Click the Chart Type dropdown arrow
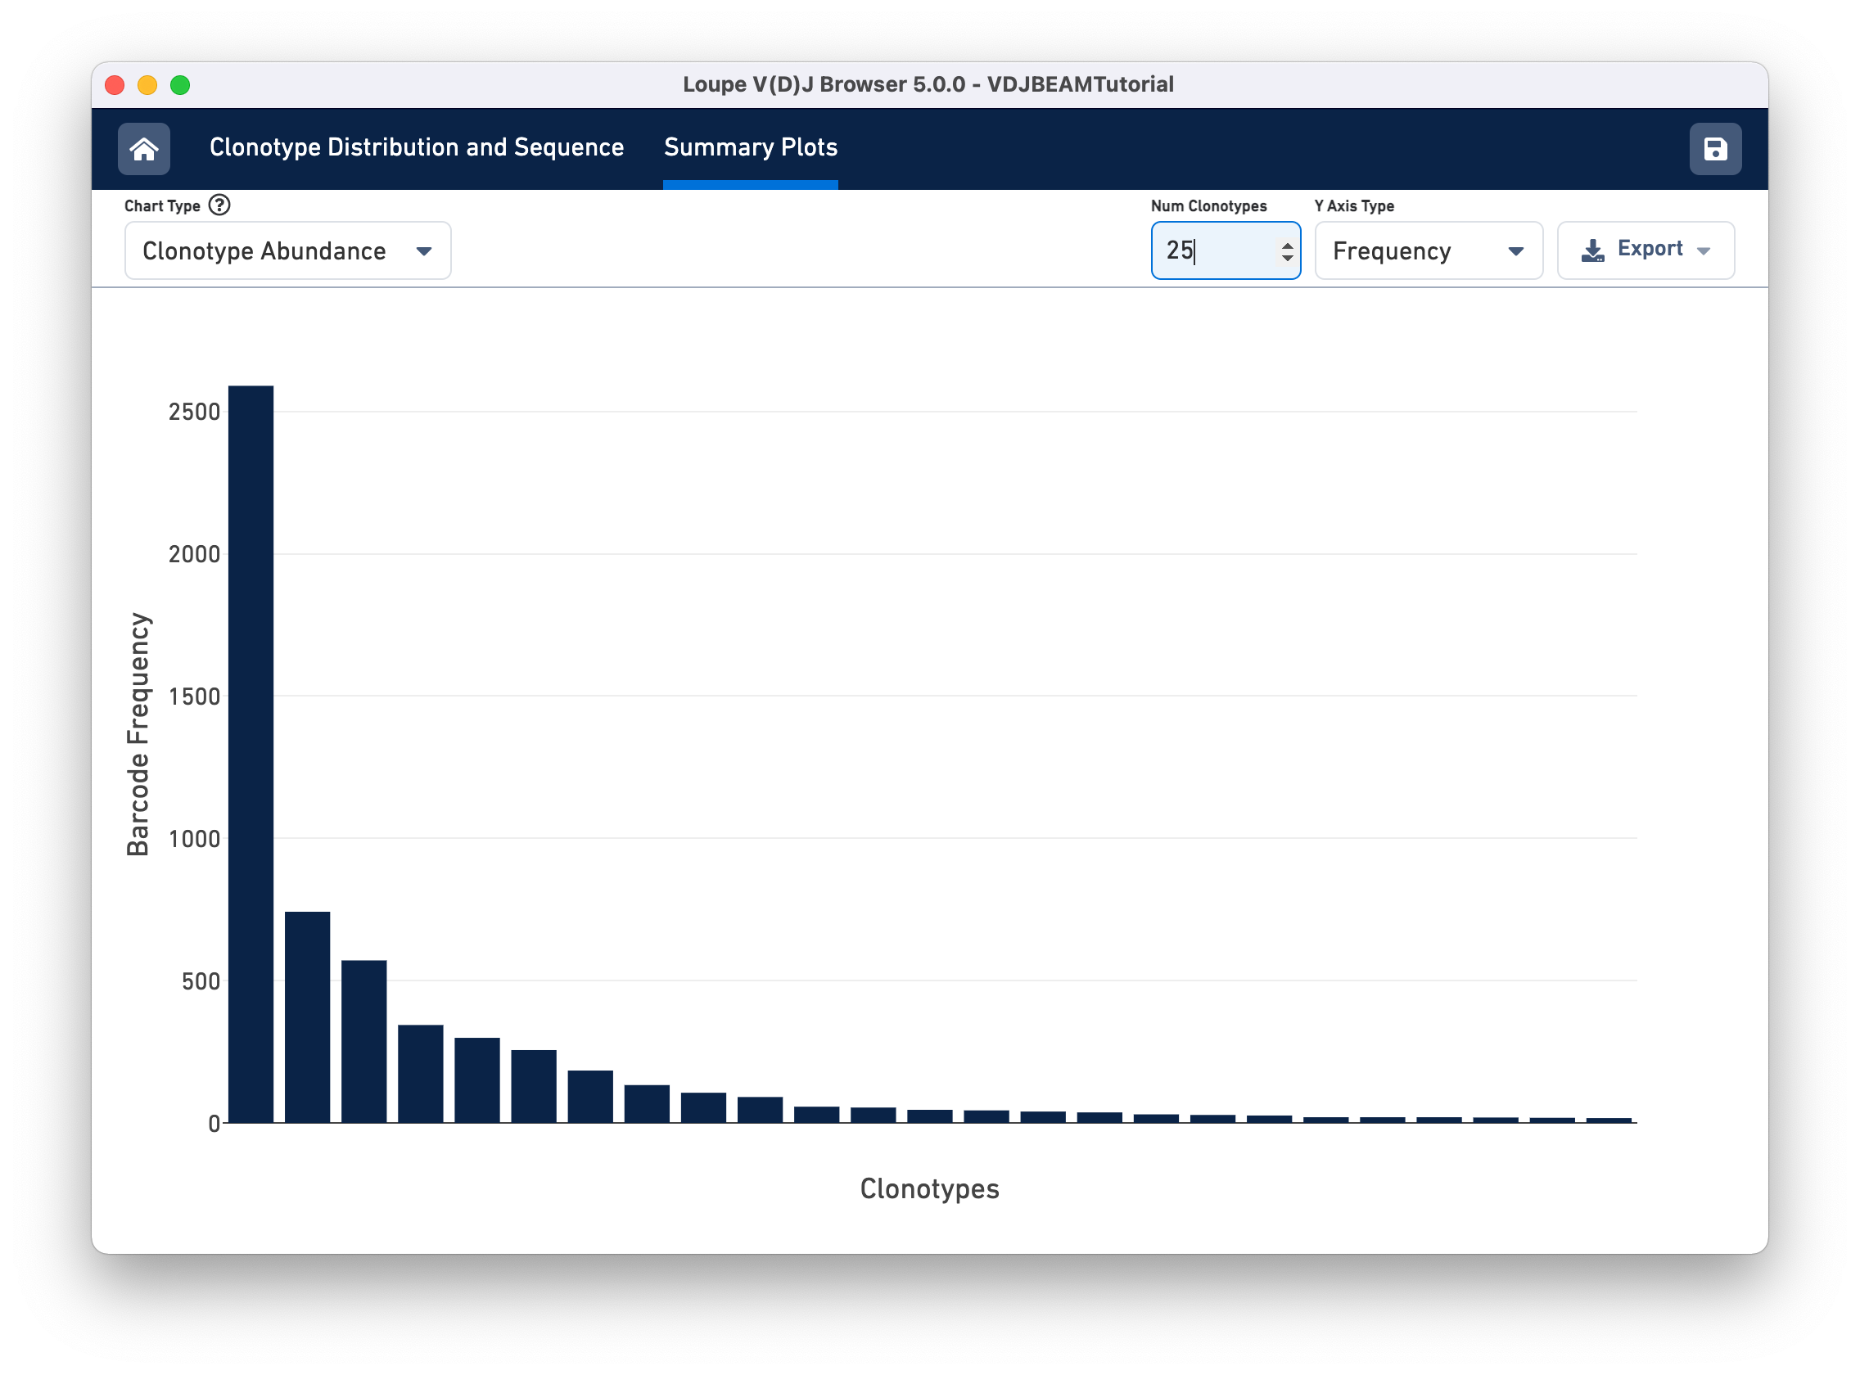 425,250
